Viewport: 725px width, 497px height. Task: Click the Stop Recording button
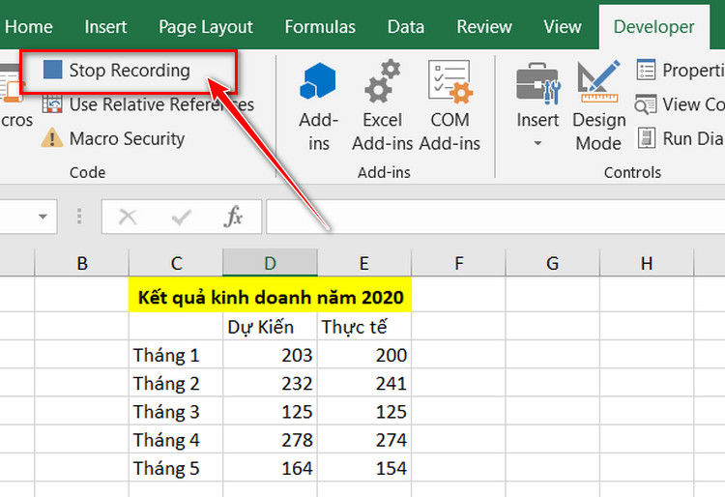point(117,71)
